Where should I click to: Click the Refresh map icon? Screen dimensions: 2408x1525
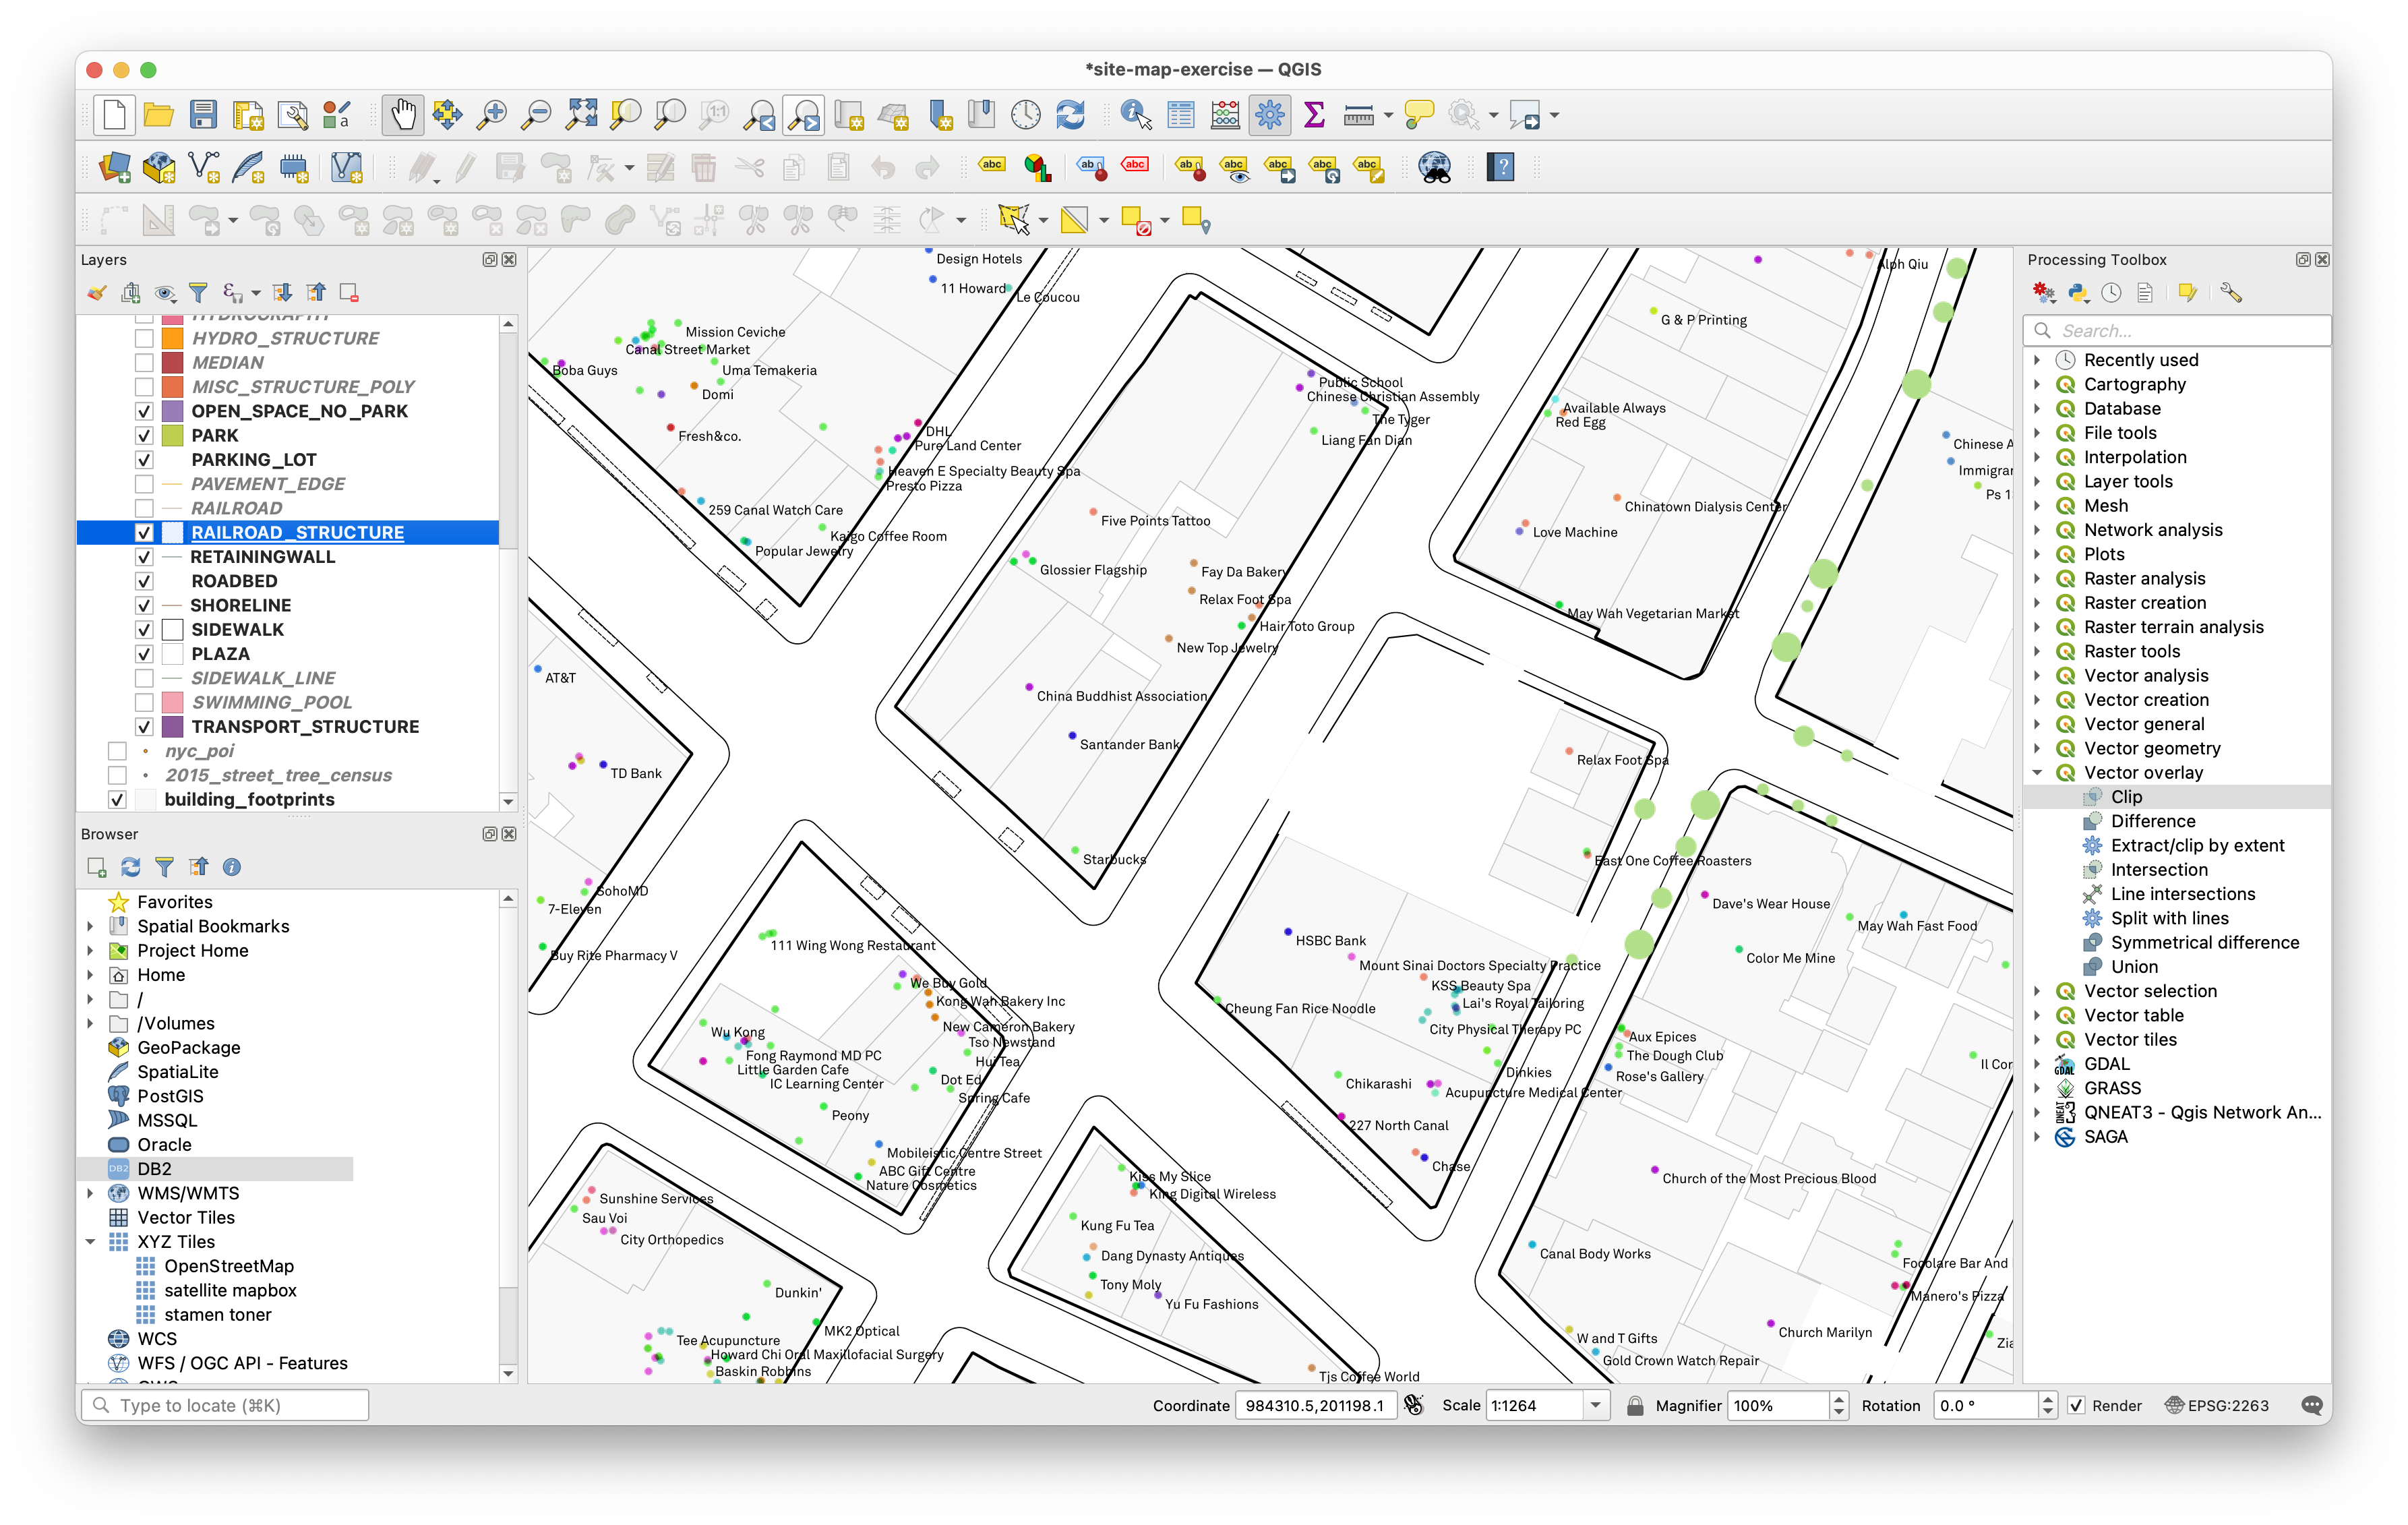(1070, 115)
